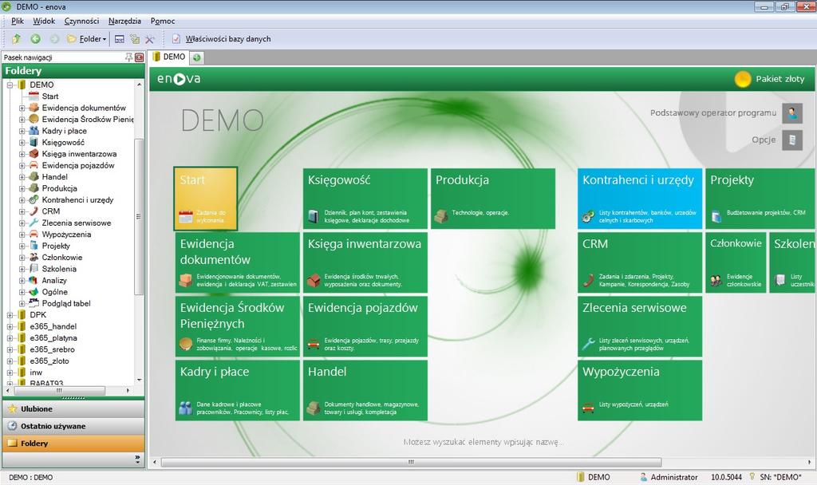Open the CRM tile

(x=640, y=262)
